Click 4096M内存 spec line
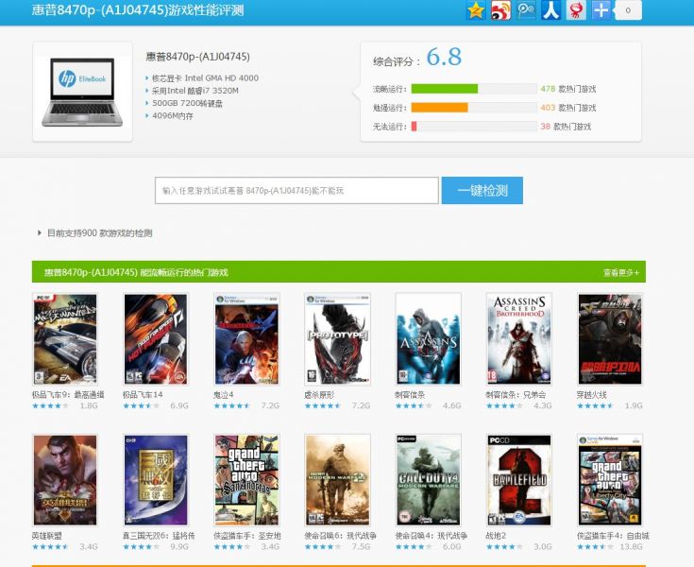 coord(173,115)
